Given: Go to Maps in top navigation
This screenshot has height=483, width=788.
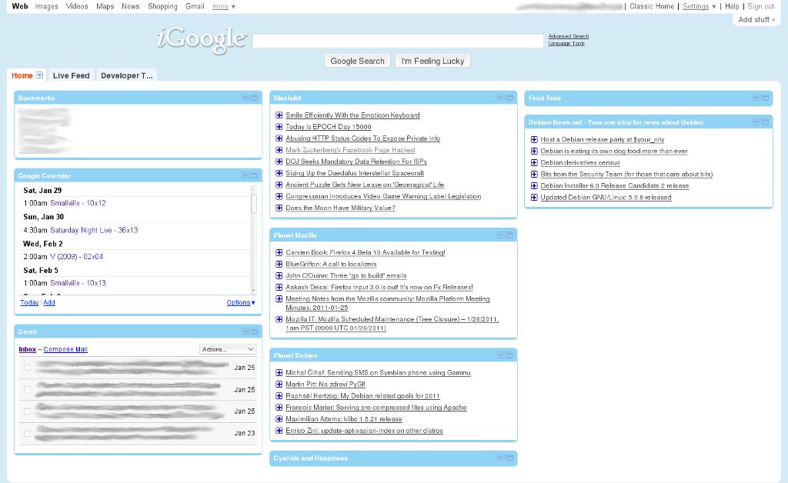Looking at the screenshot, I should click(x=105, y=6).
